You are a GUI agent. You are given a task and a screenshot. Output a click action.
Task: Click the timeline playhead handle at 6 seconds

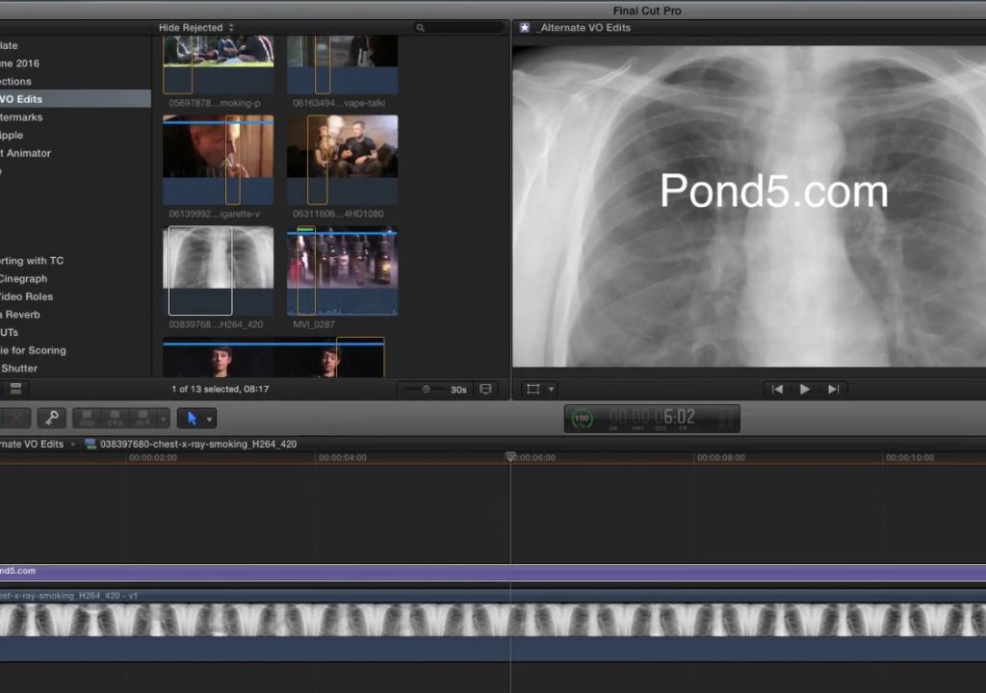[510, 456]
